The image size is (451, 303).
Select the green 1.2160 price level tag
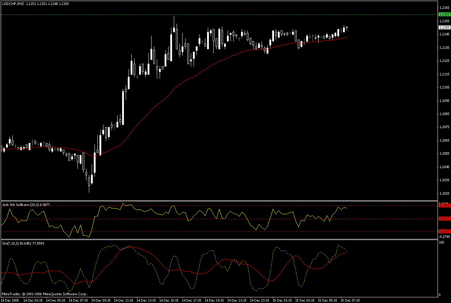tap(444, 15)
